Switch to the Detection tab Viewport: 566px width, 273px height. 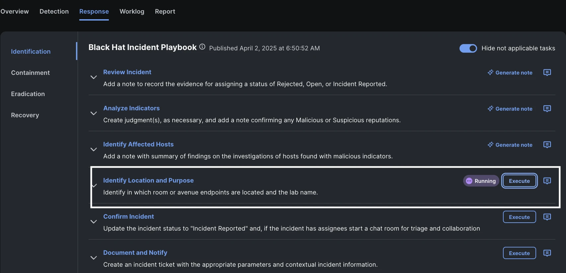click(54, 12)
